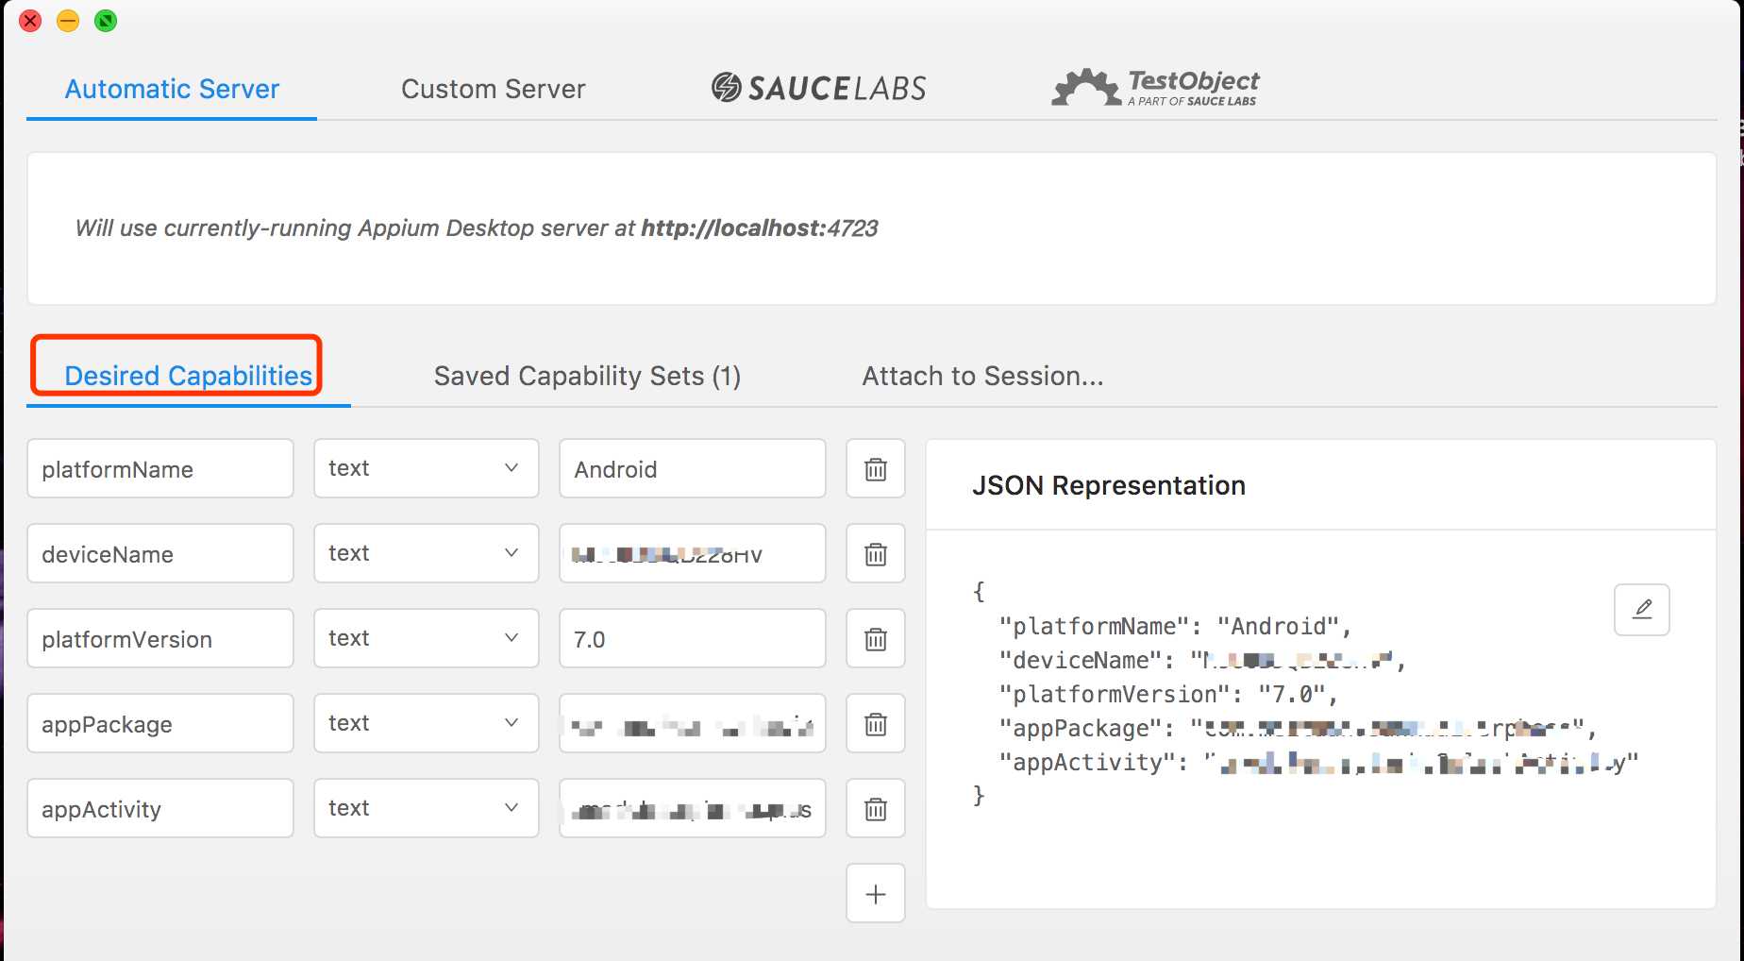1744x961 pixels.
Task: Click the 7.0 version value field
Action: point(693,638)
